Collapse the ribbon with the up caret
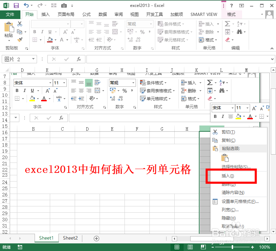Image resolution: width=276 pixels, height=251 pixels. tap(272, 48)
